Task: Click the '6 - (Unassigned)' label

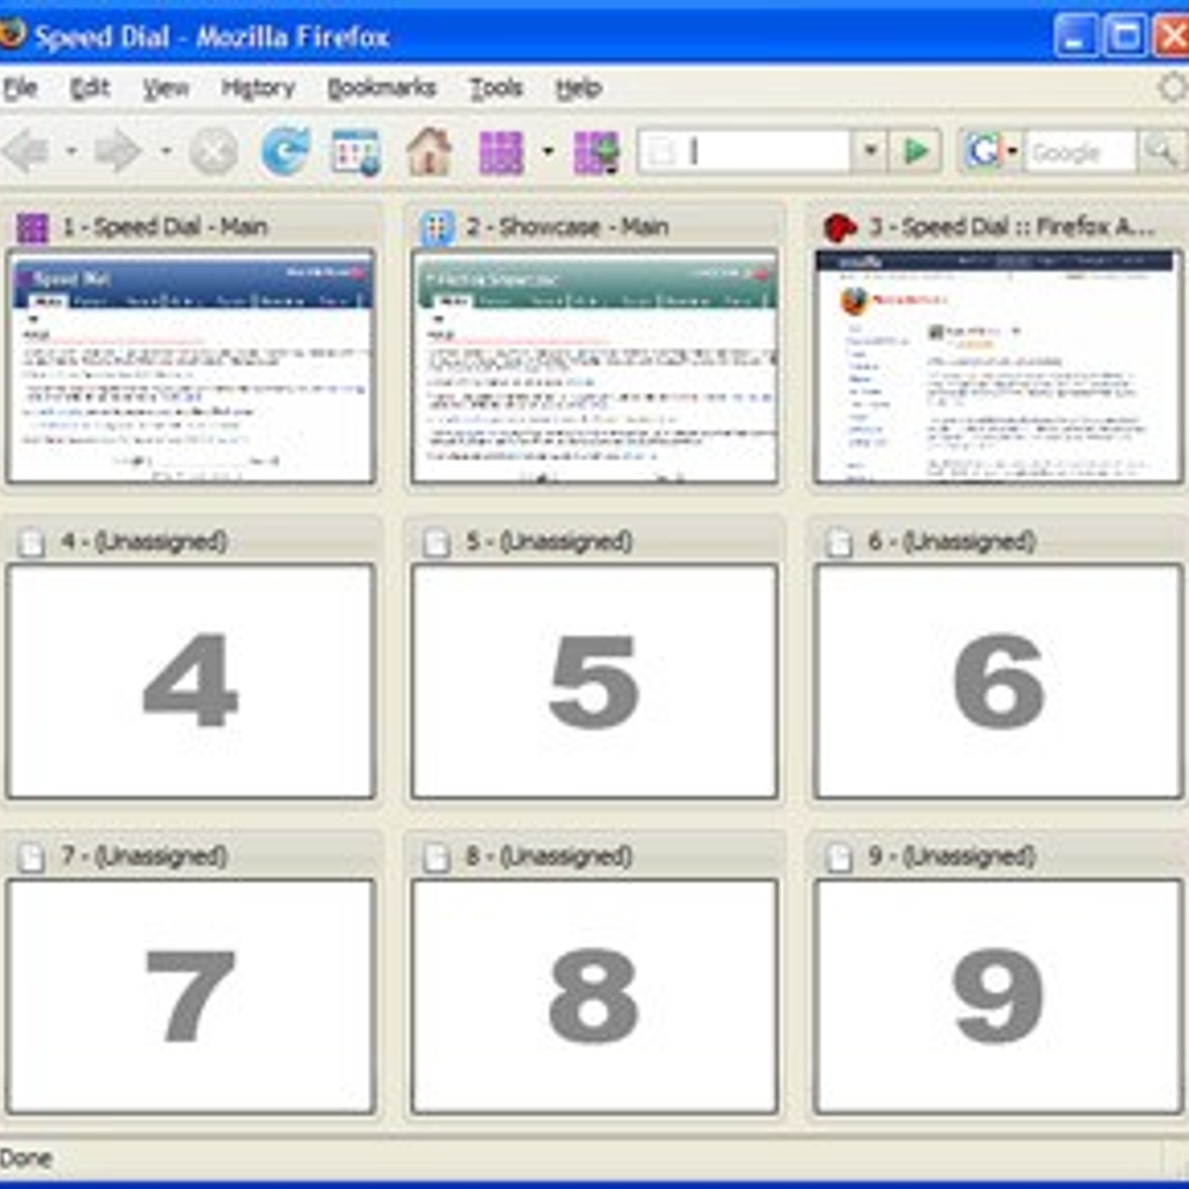Action: (952, 541)
